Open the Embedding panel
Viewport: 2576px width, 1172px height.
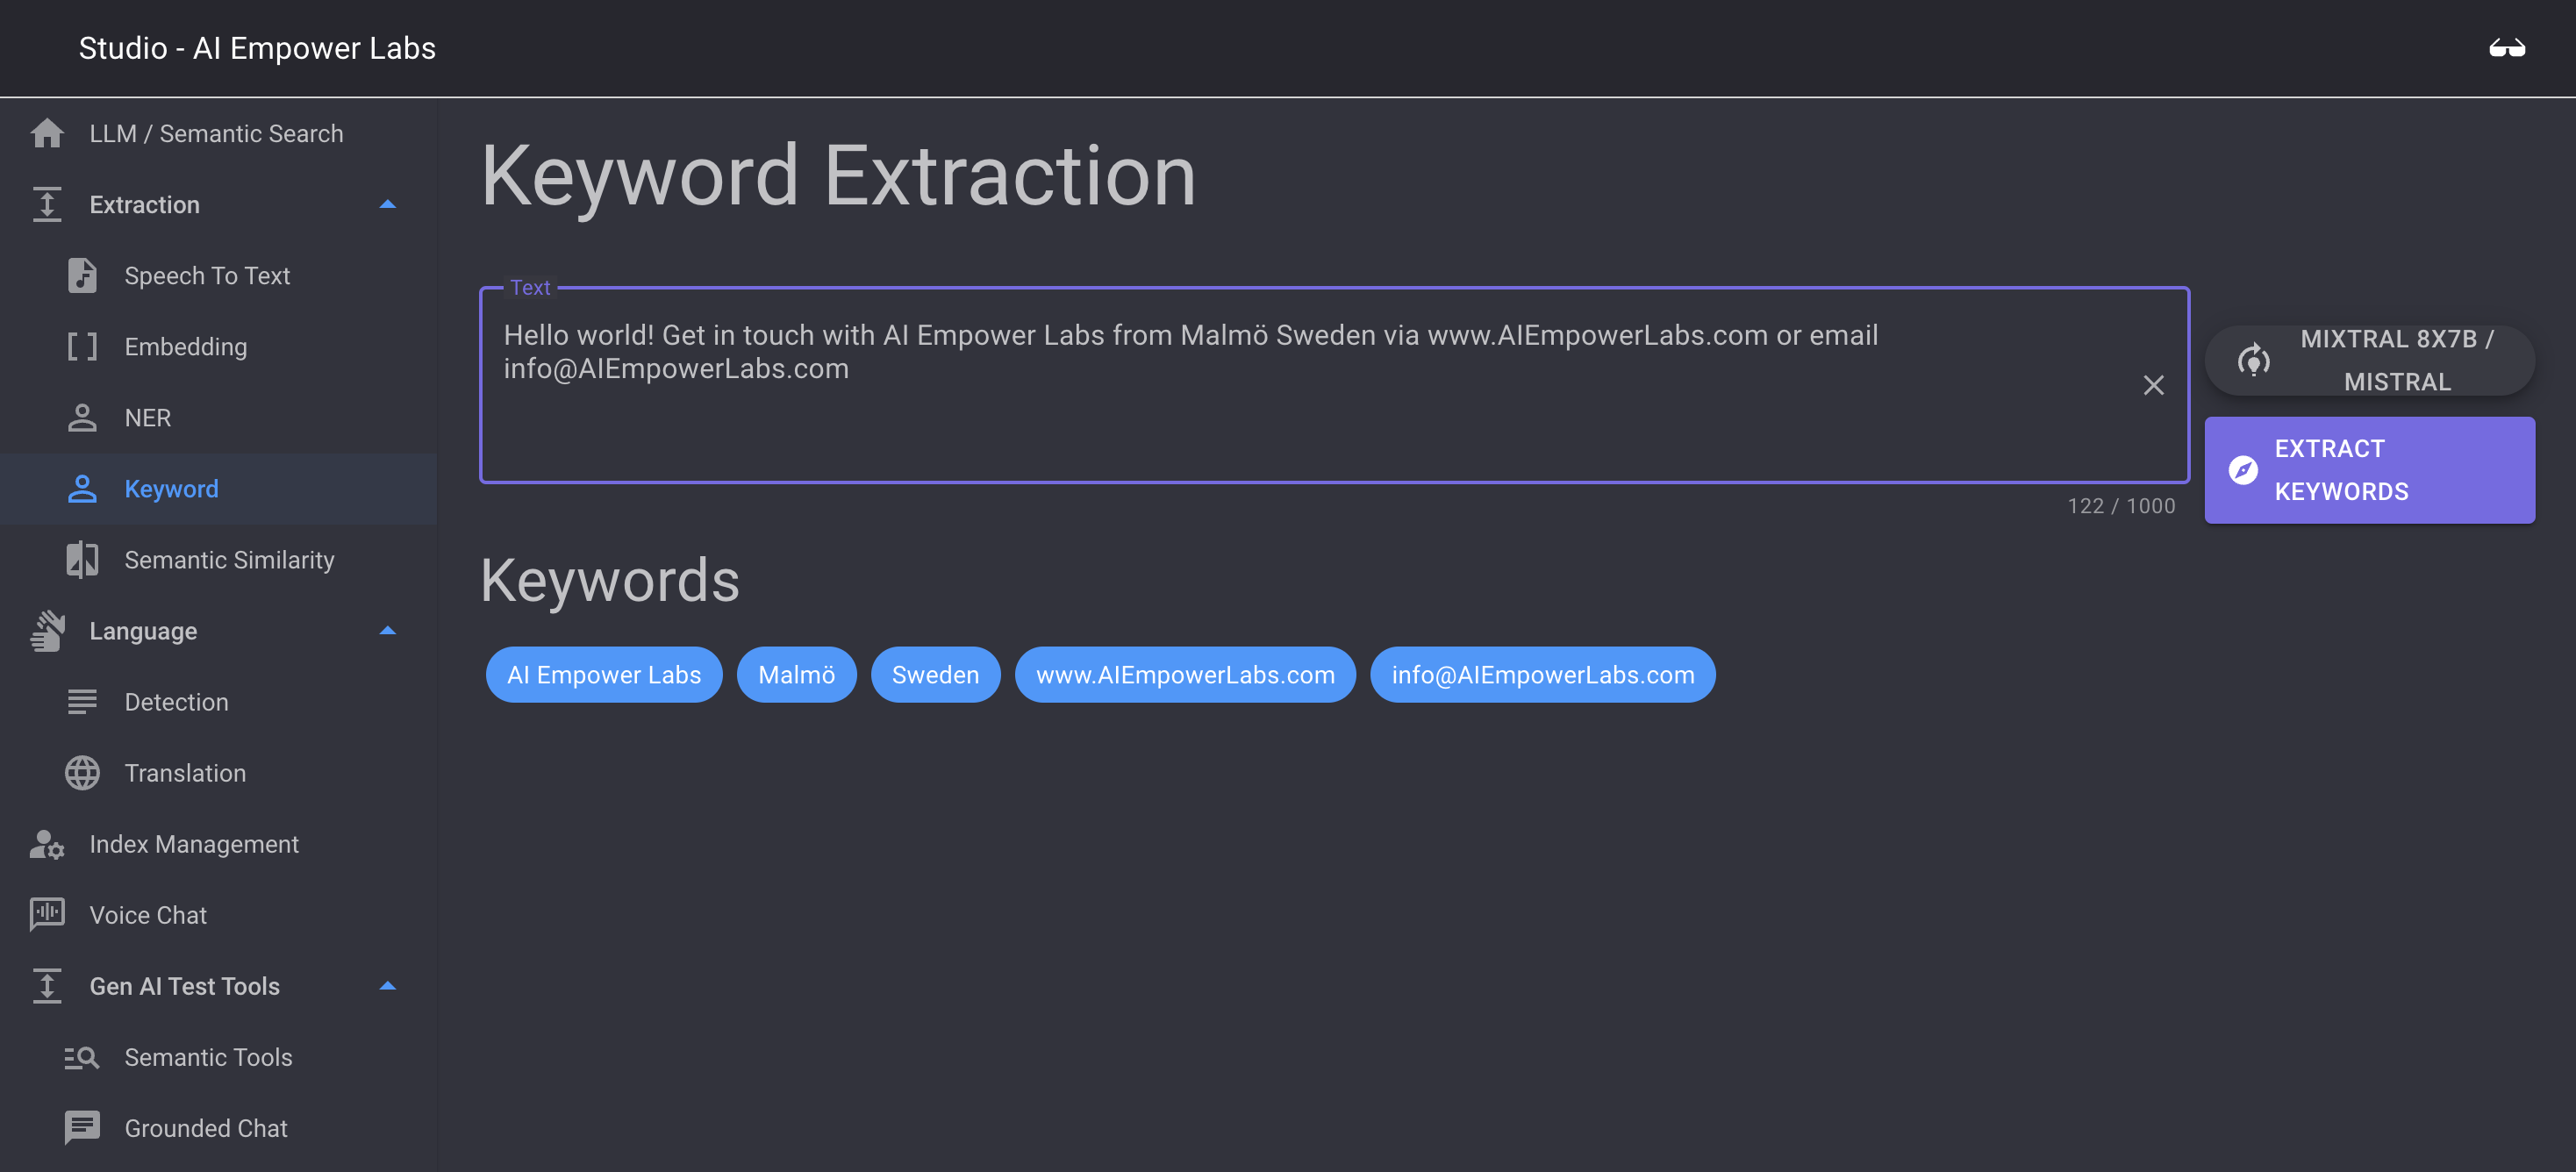coord(184,345)
